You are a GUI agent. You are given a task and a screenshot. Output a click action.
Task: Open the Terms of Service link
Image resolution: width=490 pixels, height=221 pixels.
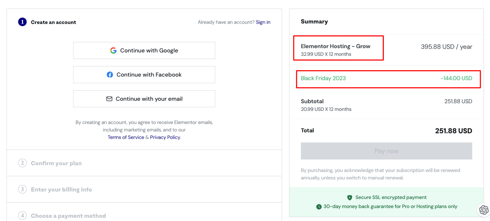tap(126, 137)
